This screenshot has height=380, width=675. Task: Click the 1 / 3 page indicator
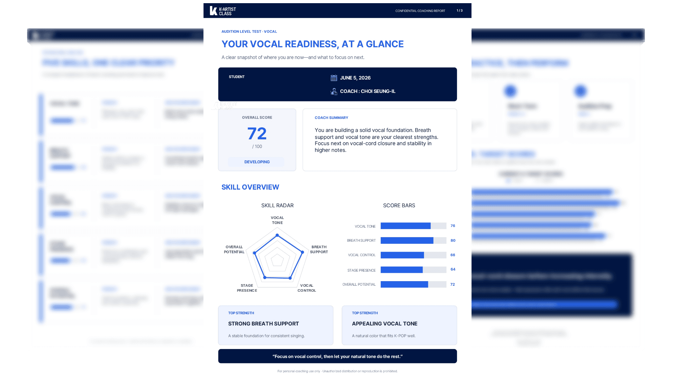click(x=459, y=11)
